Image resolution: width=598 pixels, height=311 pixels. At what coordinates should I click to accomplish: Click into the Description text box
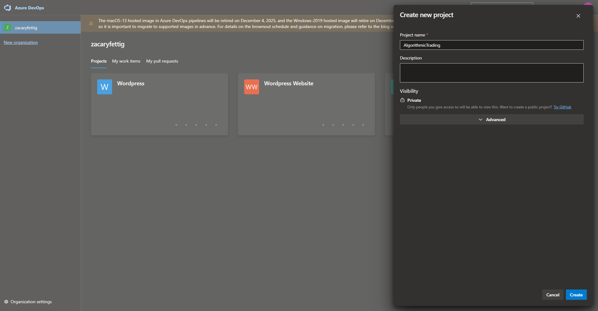coord(491,73)
